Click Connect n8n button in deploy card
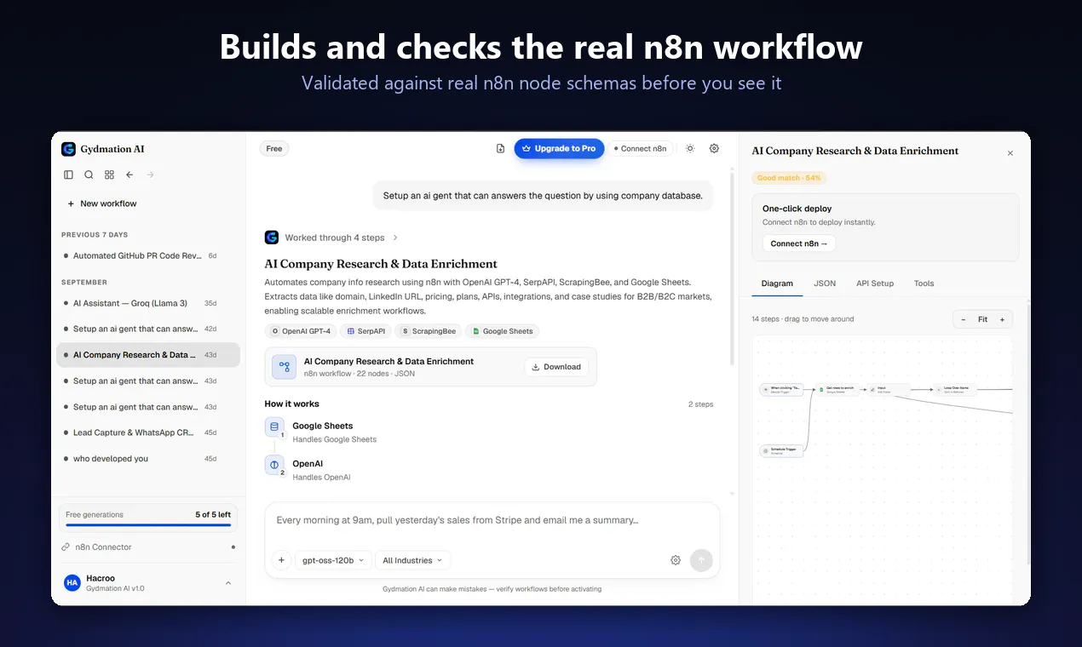This screenshot has height=647, width=1082. (x=799, y=243)
